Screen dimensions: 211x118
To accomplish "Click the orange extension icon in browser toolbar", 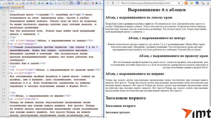I will coord(186,3).
